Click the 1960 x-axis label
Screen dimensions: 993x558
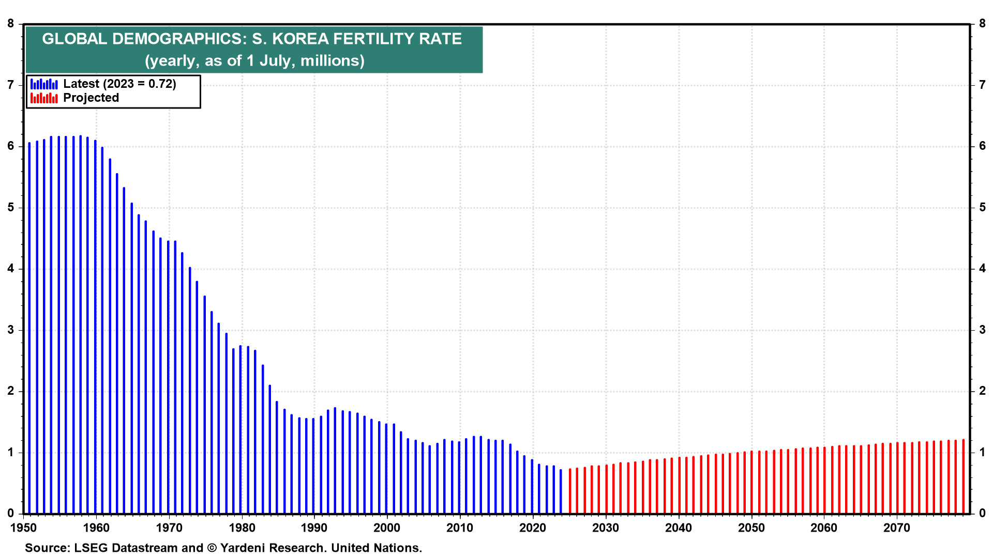(96, 528)
